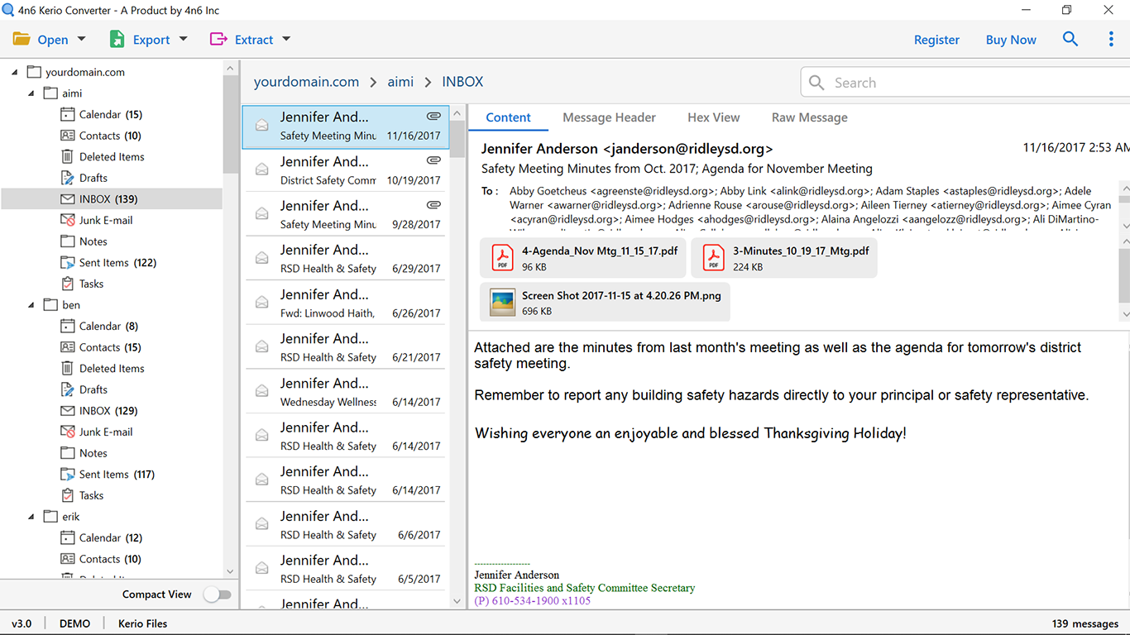The width and height of the screenshot is (1130, 635).
Task: Select RSD Health & Safety message 6/21/2017
Action: pos(346,347)
